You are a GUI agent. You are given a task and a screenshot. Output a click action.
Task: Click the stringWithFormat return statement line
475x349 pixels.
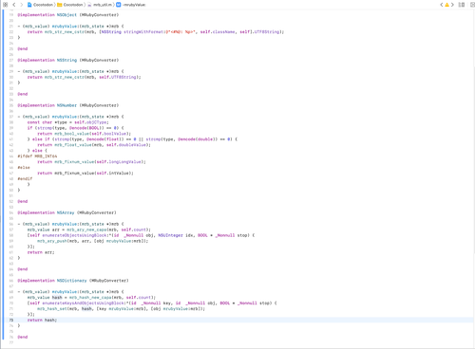click(x=156, y=32)
